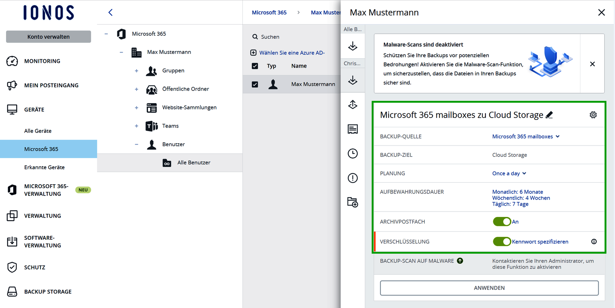
Task: Open the BACKUP-QUELLE dropdown
Action: [526, 136]
